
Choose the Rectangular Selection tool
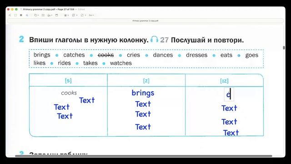(x=15, y=15)
